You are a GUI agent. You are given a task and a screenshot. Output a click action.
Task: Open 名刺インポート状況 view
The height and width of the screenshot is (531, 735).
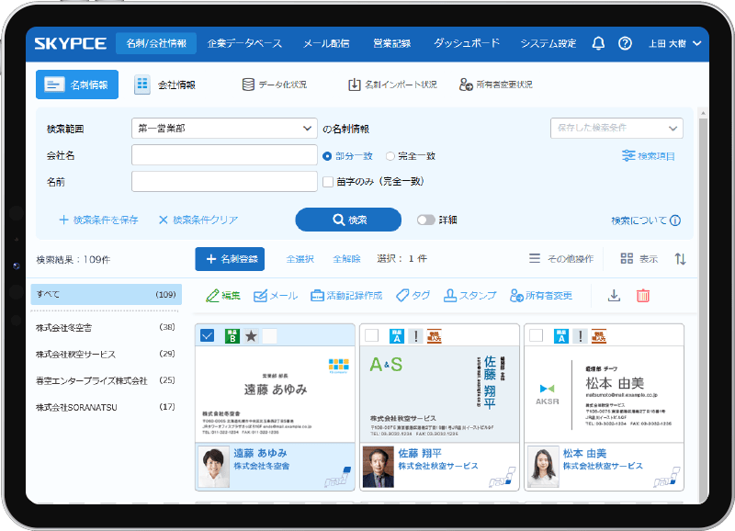tap(392, 85)
